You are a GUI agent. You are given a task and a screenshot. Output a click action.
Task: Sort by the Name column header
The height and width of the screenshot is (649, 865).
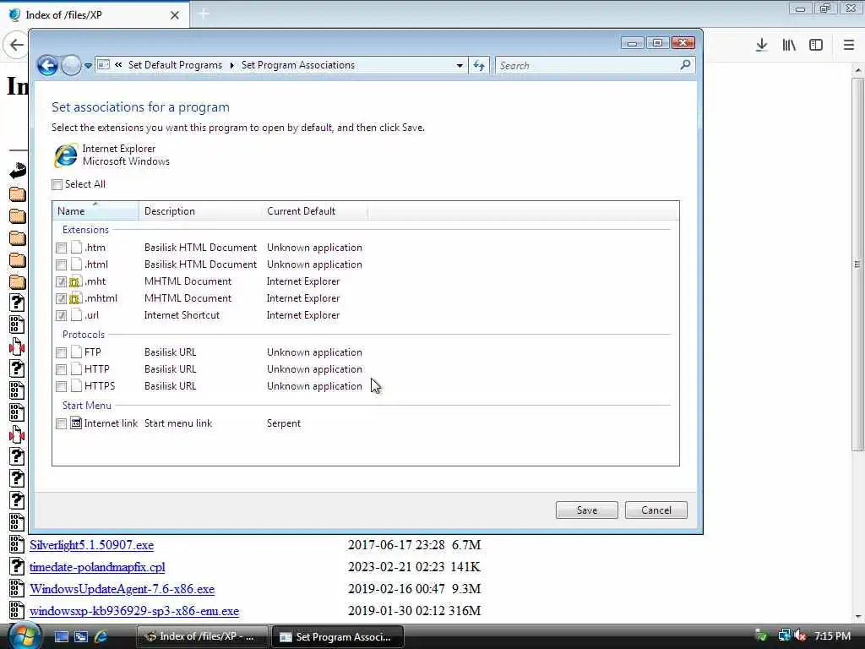tap(95, 210)
